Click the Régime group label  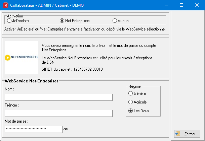[x=134, y=86]
